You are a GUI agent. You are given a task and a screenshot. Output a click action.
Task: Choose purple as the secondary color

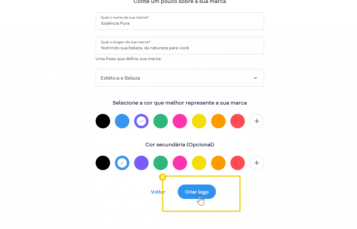141,163
